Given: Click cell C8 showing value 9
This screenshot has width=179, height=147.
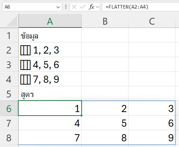Looking at the screenshot, I should point(152,138).
